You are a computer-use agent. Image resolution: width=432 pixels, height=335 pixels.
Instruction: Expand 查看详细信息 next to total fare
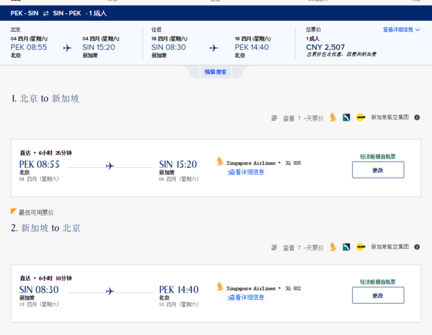pyautogui.click(x=401, y=30)
